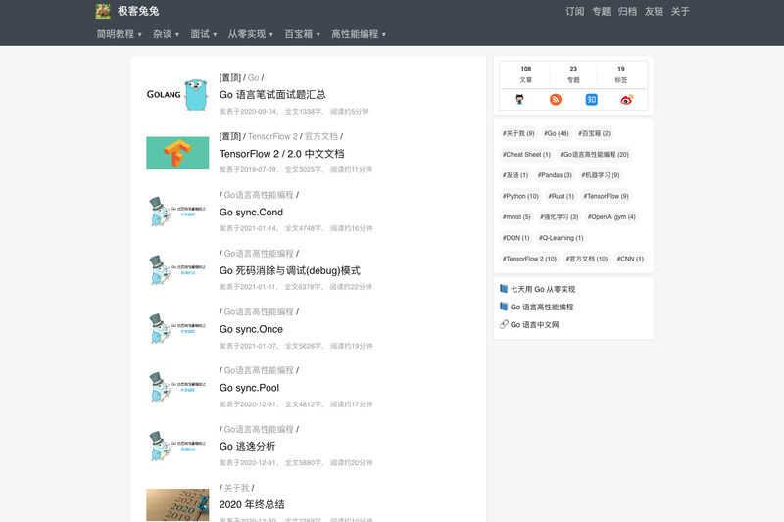
Task: Open article Go sync.Cond
Action: pyautogui.click(x=251, y=212)
